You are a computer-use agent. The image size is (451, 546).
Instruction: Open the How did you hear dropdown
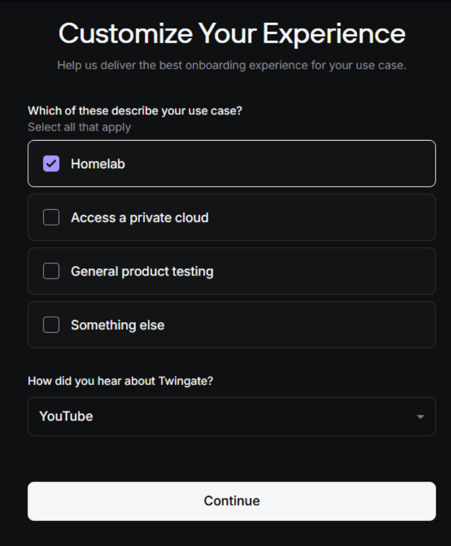coord(231,417)
